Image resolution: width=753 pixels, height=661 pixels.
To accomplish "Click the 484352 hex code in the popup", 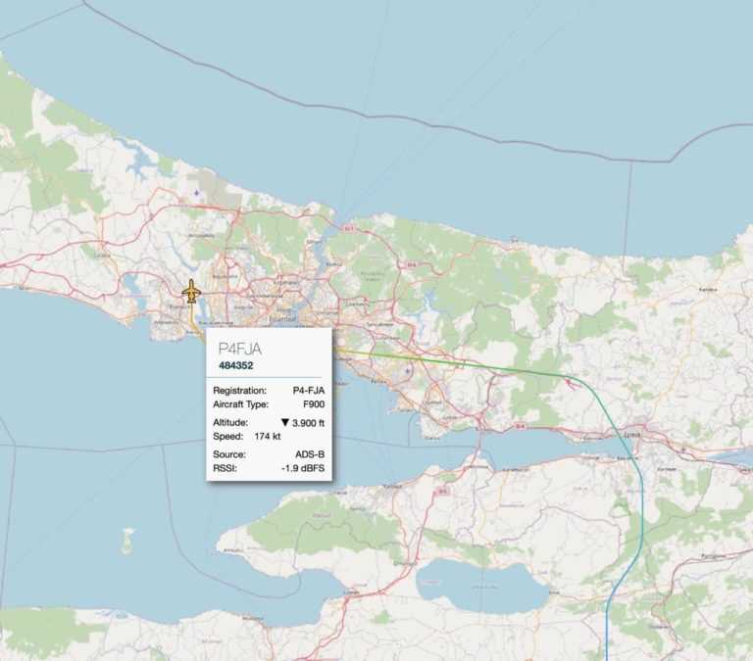I will pyautogui.click(x=232, y=366).
